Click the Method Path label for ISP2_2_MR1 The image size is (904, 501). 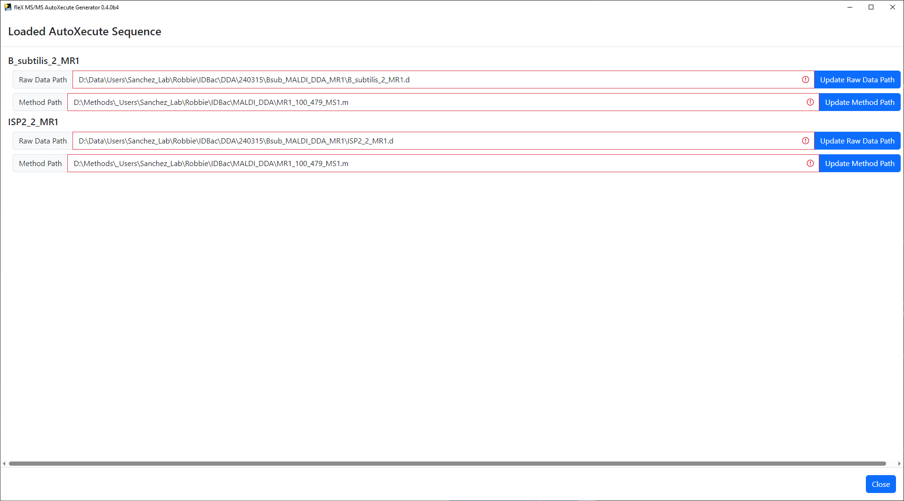coord(40,163)
